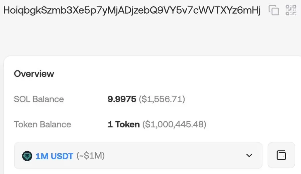Click the USDT token logo
The image size is (301, 174).
[x=27, y=156]
